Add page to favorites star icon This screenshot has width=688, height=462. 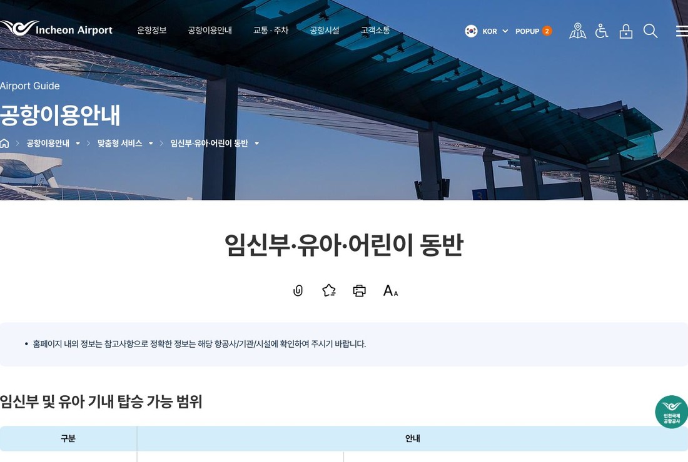[328, 290]
